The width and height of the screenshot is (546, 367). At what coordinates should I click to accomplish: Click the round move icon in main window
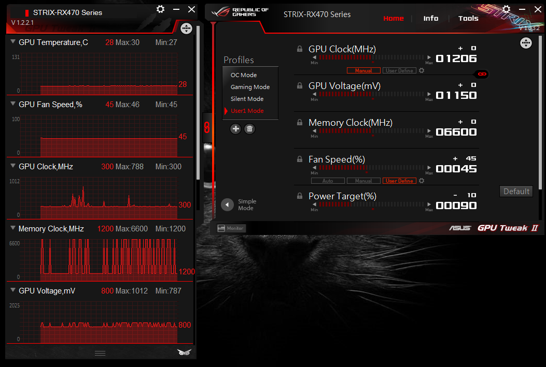[526, 43]
